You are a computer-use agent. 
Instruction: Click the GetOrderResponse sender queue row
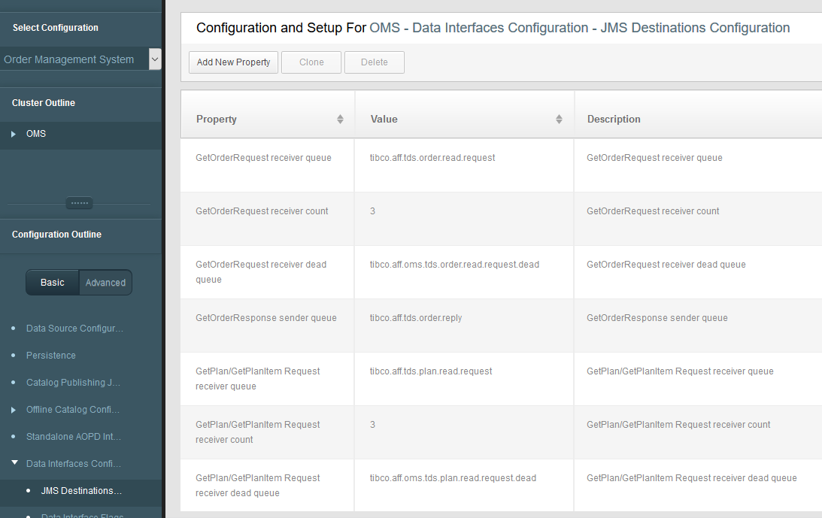[x=266, y=318]
